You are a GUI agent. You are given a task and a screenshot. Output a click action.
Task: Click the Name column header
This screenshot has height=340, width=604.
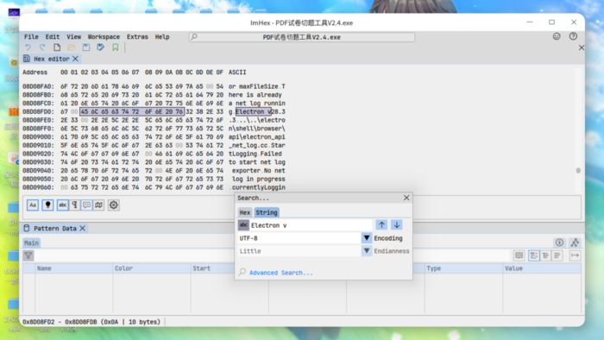[x=73, y=268]
